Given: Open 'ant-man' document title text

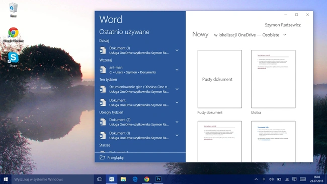Looking at the screenshot, I should 116,68.
